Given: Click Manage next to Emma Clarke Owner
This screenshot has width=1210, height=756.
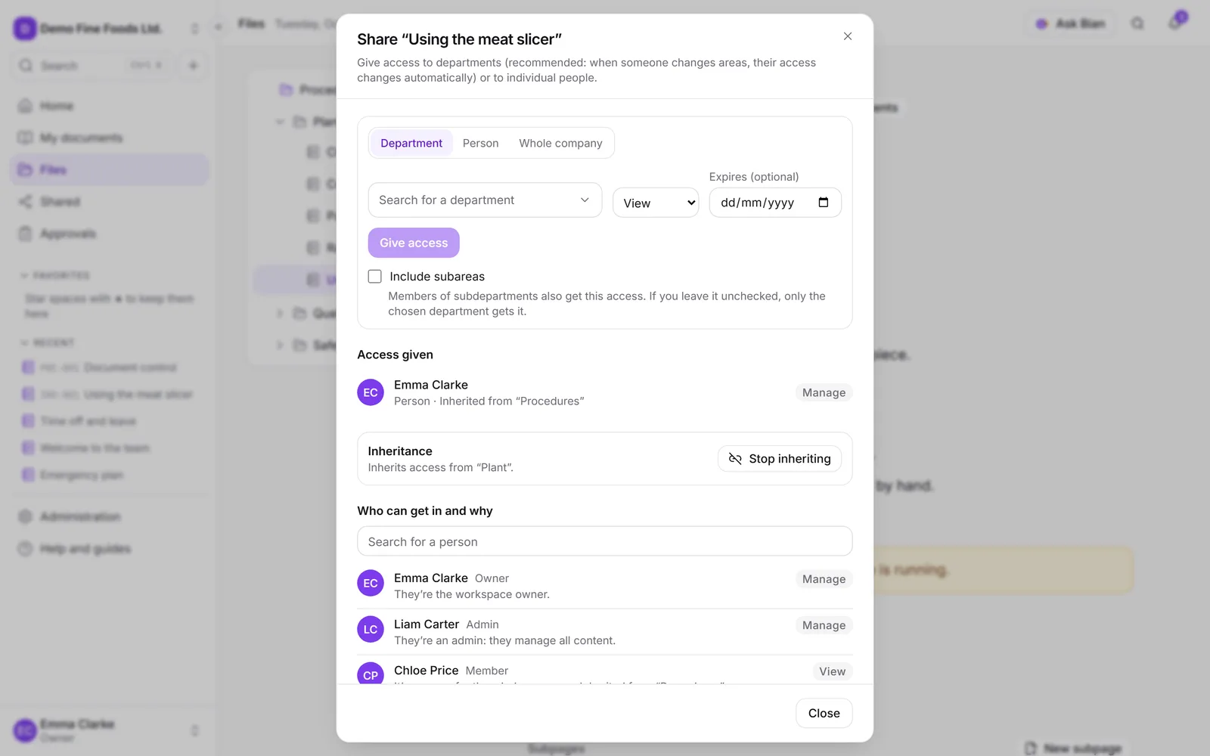Looking at the screenshot, I should (824, 579).
